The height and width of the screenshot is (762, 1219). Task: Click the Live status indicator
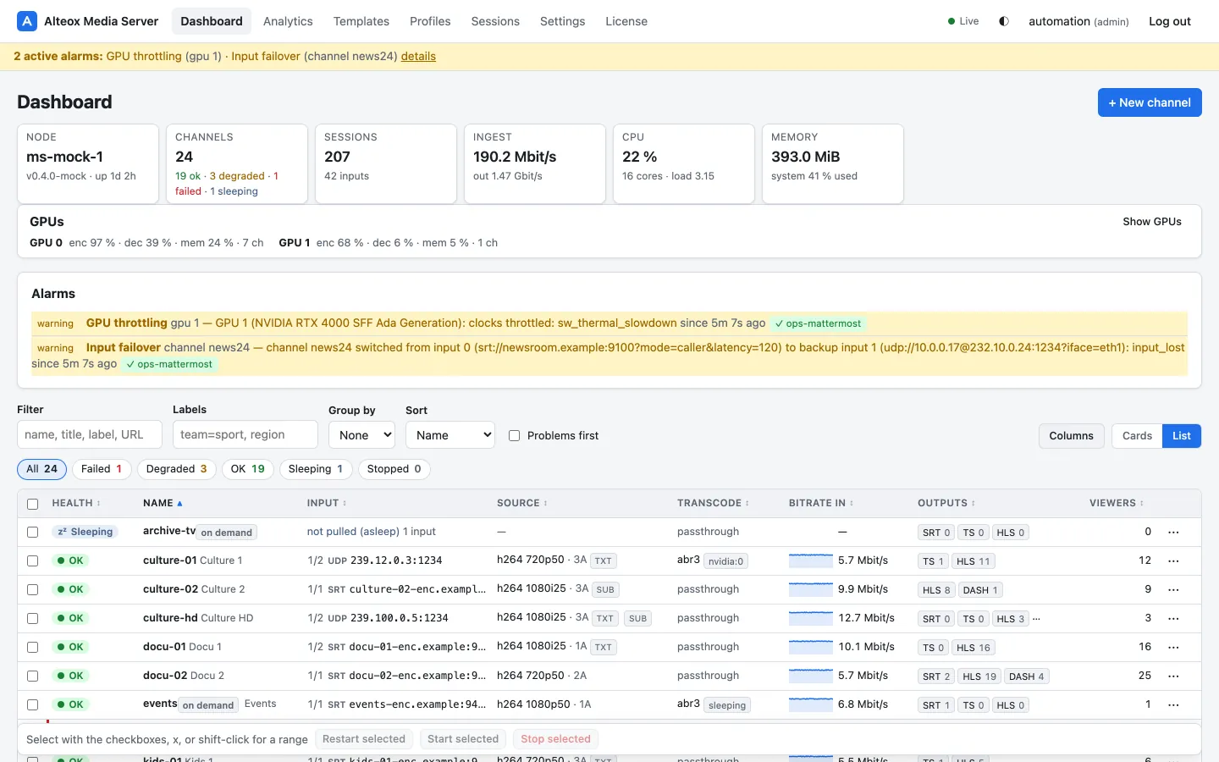click(x=963, y=21)
